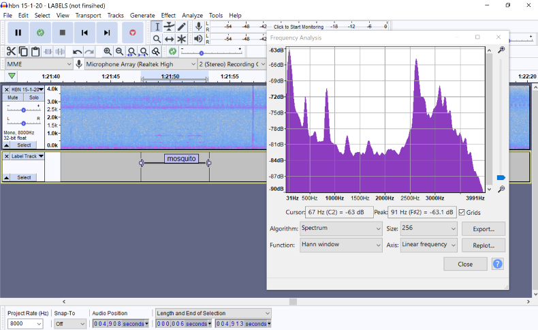Open the Microphone Array recording device dropdown
The width and height of the screenshot is (538, 330).
pyautogui.click(x=141, y=64)
